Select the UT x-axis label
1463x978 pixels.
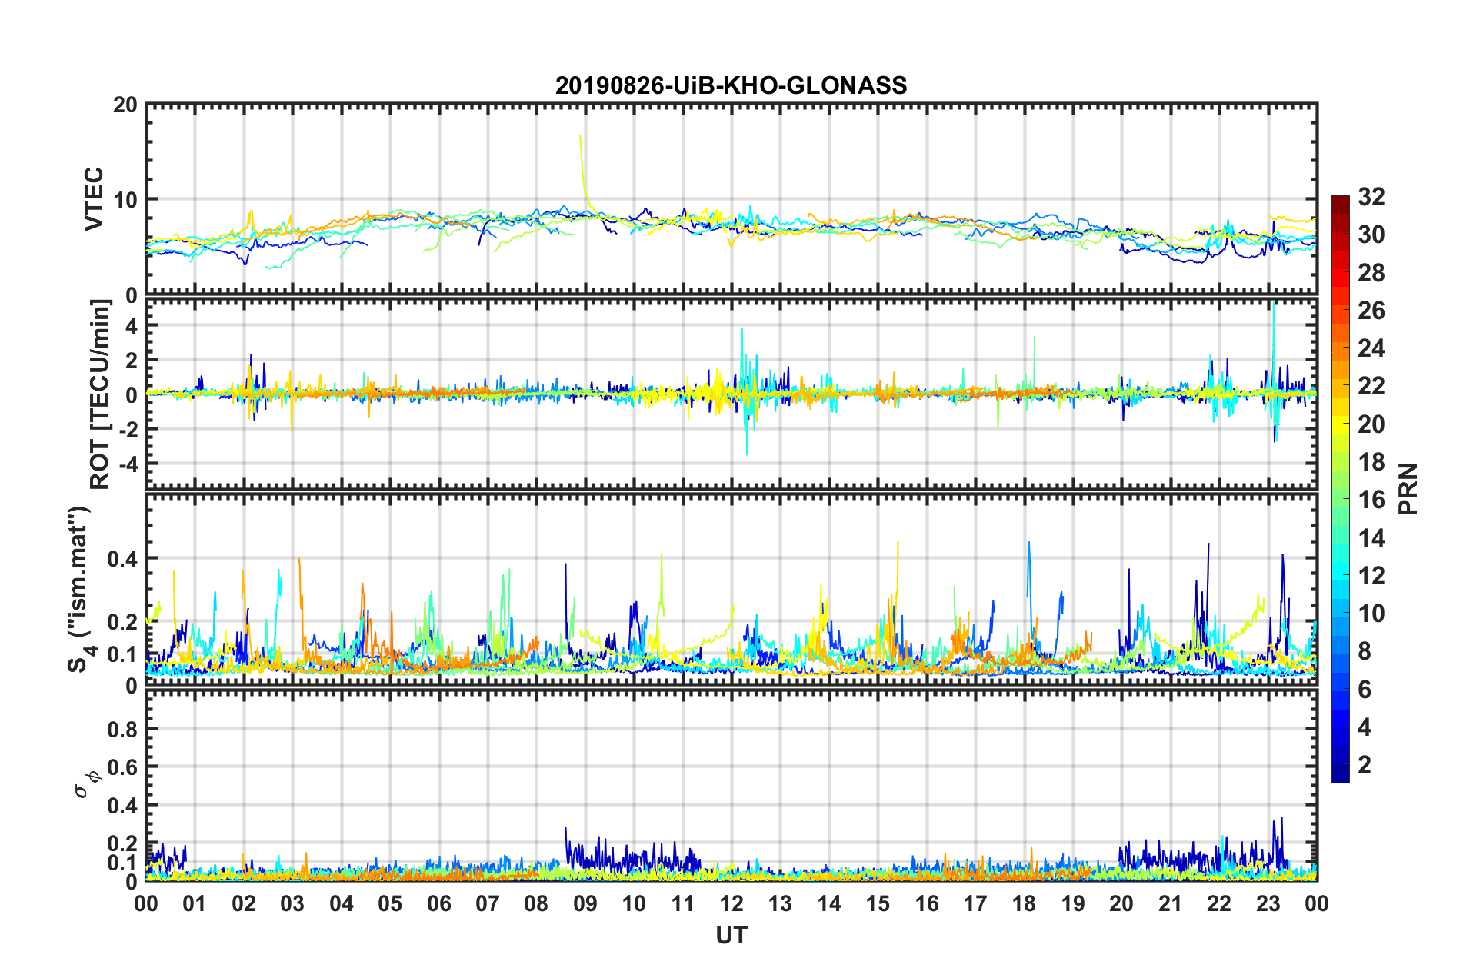(x=731, y=935)
